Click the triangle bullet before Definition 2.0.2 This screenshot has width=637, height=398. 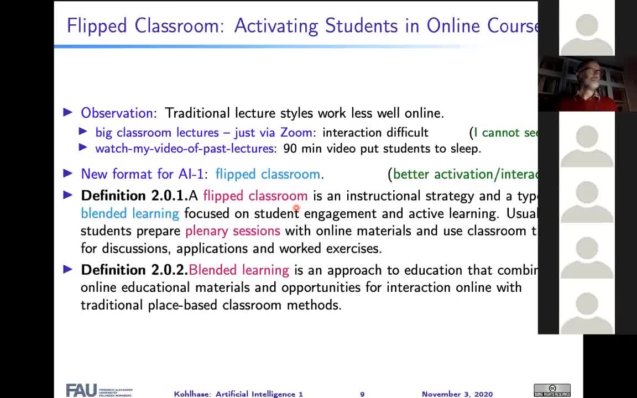coord(68,270)
